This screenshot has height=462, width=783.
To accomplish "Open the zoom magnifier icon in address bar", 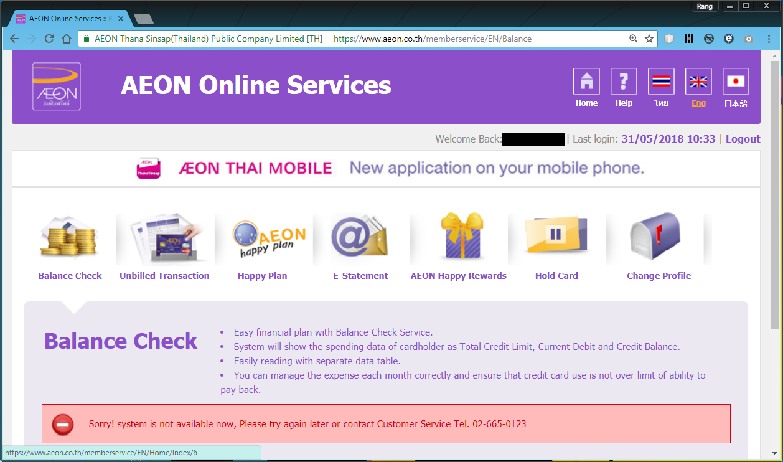I will click(634, 39).
